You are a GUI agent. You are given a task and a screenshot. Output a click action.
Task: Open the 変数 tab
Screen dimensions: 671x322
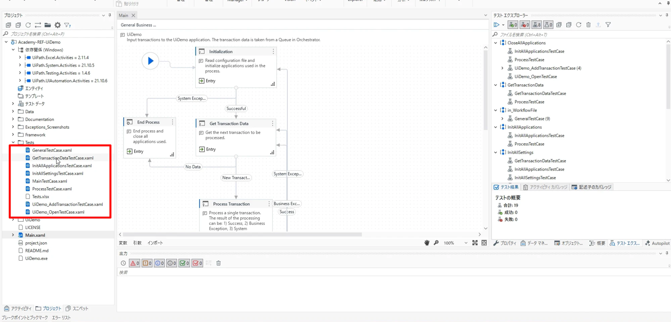(123, 243)
